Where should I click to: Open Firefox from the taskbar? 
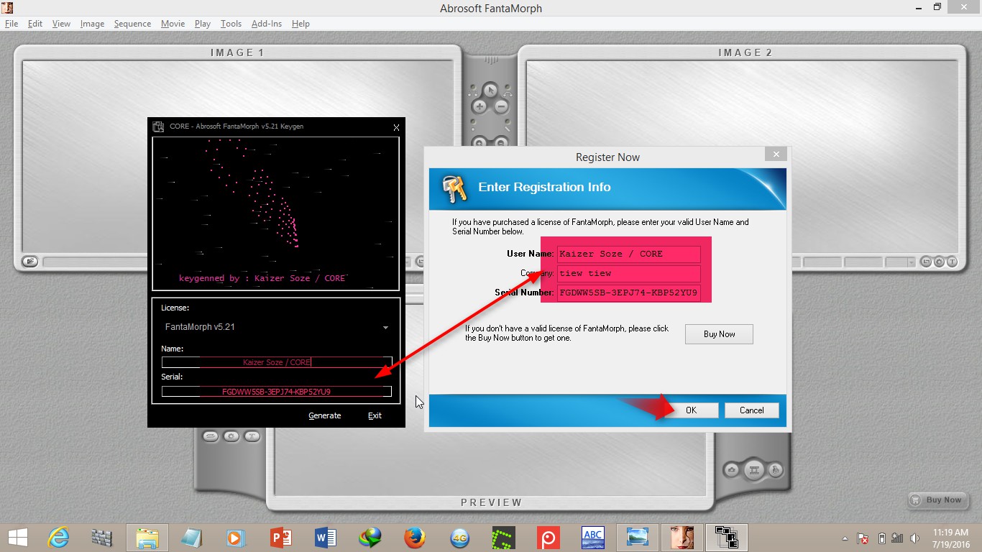click(x=415, y=537)
